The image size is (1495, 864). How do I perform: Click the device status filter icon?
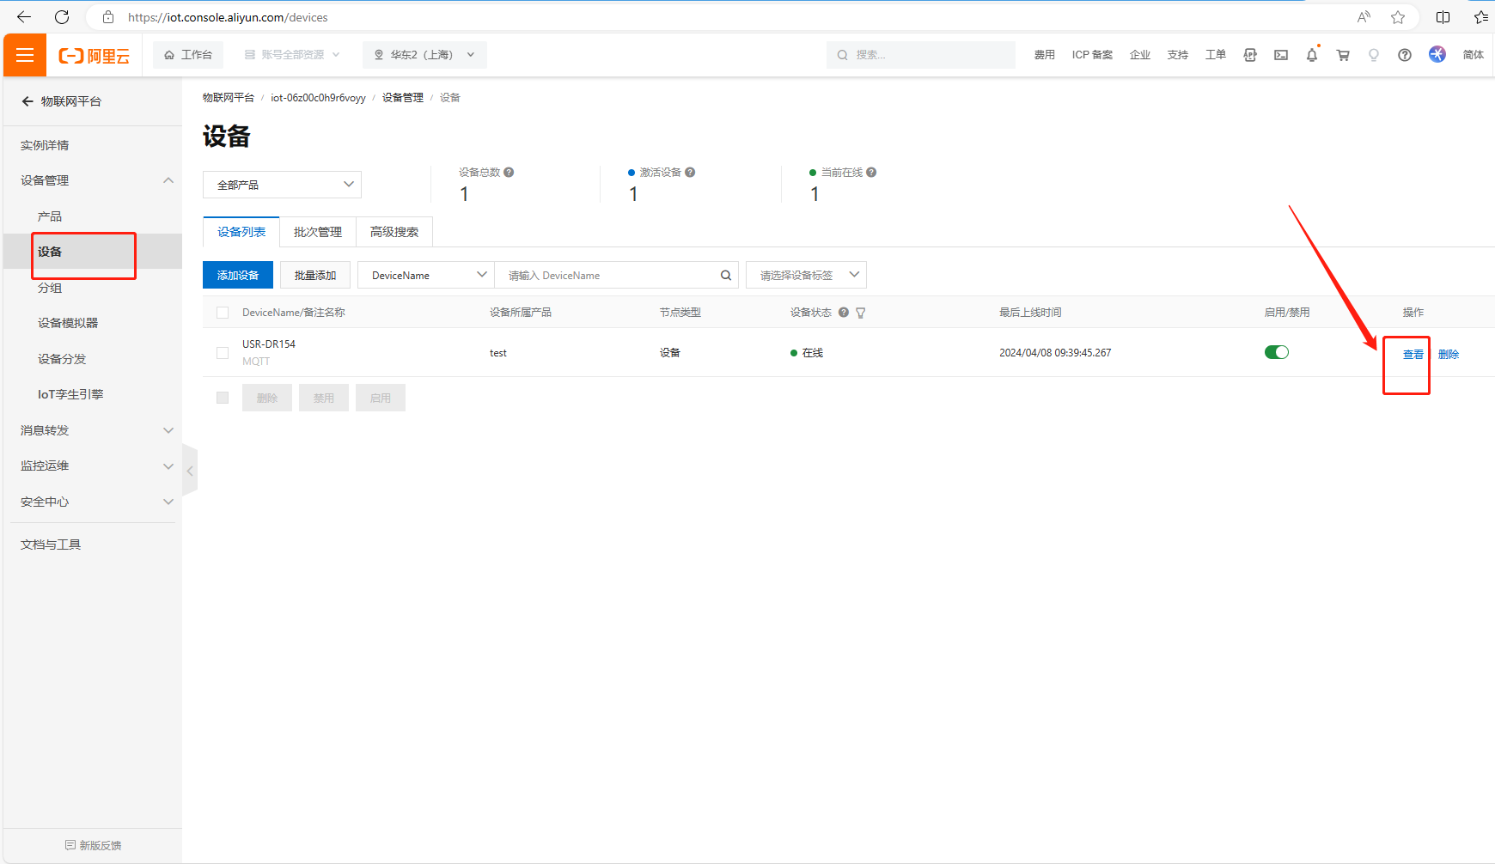click(861, 313)
